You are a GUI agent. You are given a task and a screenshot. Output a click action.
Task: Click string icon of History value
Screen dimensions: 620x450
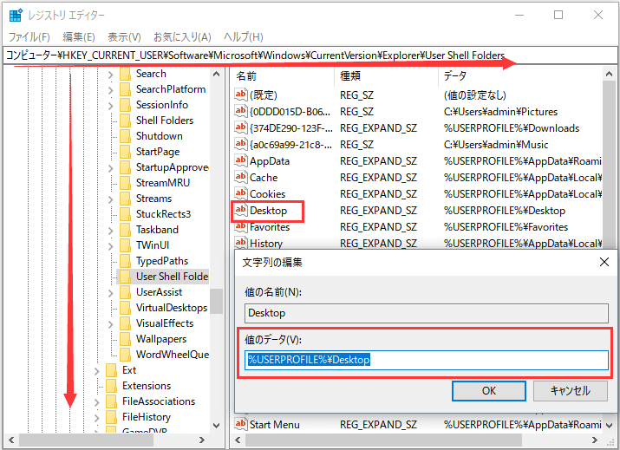240,243
